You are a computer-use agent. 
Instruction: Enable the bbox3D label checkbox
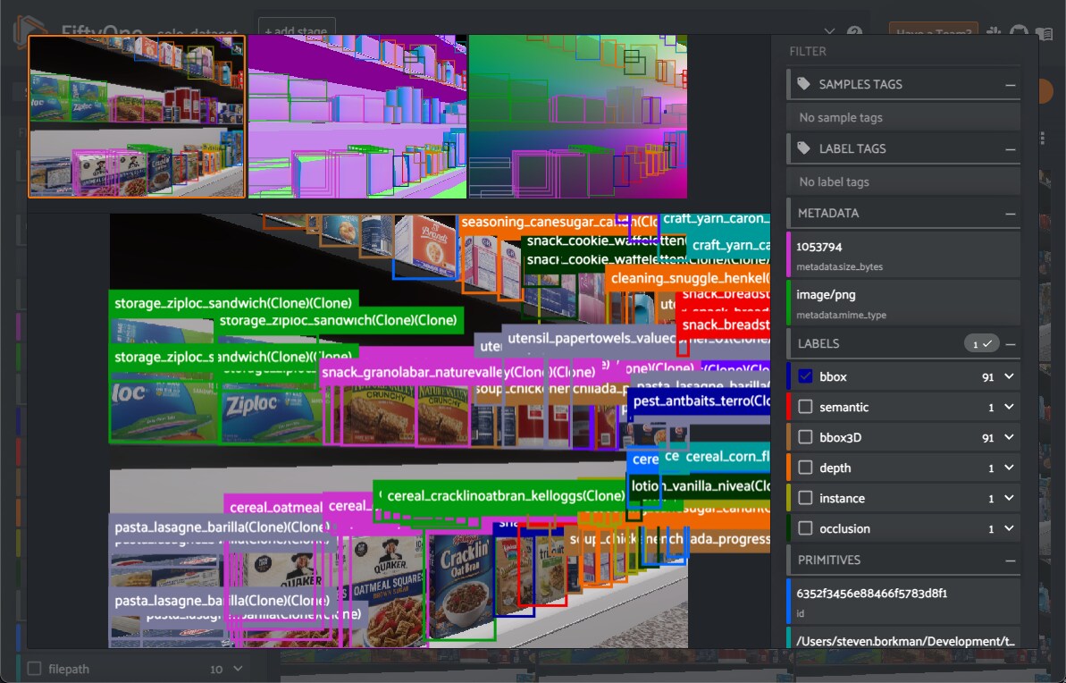point(806,437)
